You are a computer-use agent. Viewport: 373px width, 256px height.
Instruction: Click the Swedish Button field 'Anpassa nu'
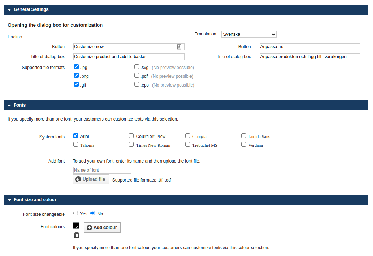coord(310,47)
